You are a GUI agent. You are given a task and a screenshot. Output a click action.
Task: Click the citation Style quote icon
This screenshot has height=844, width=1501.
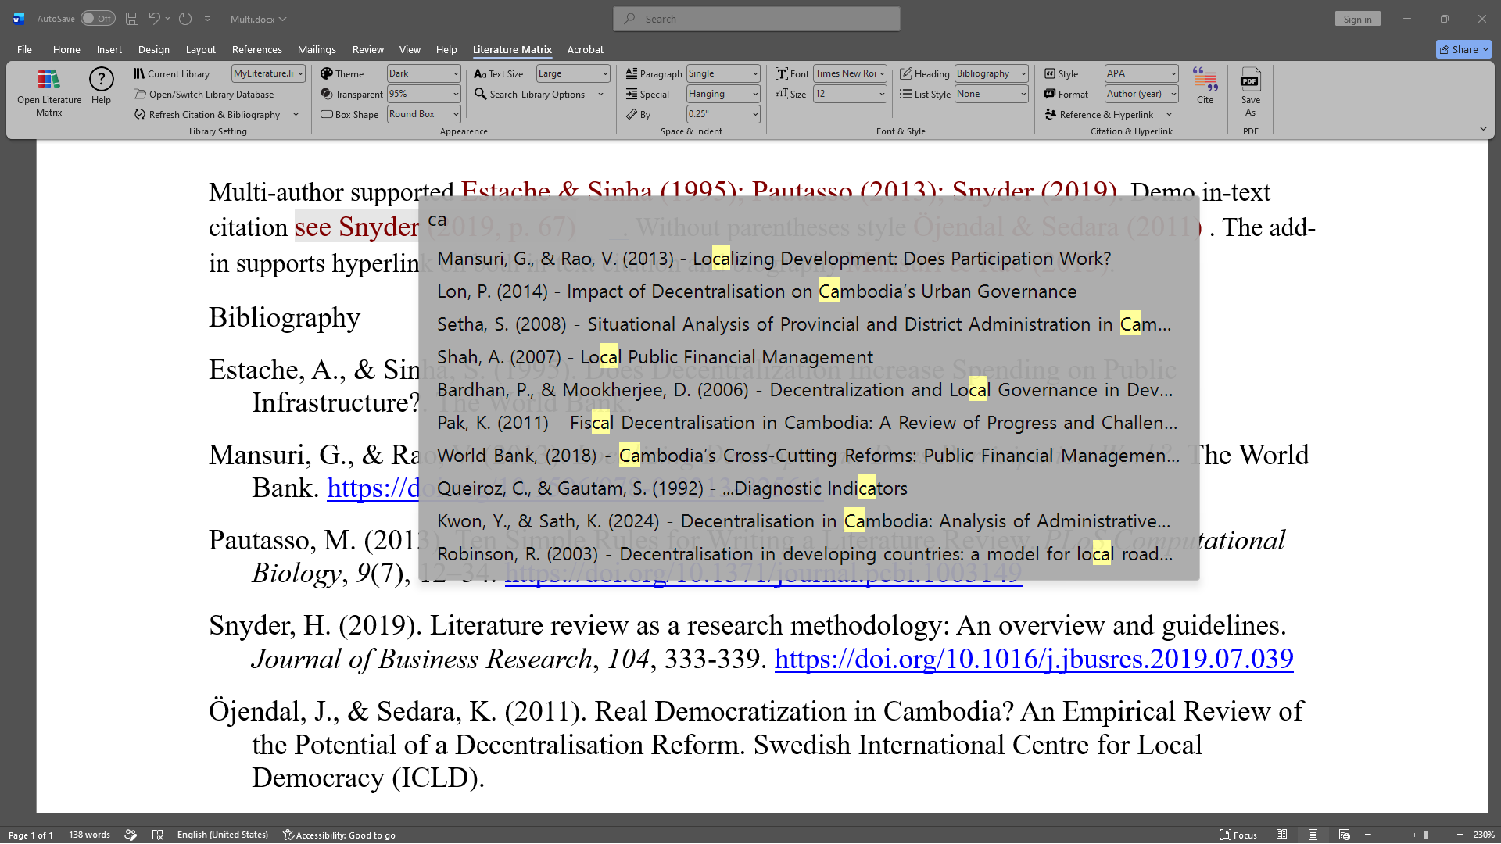pos(1050,73)
